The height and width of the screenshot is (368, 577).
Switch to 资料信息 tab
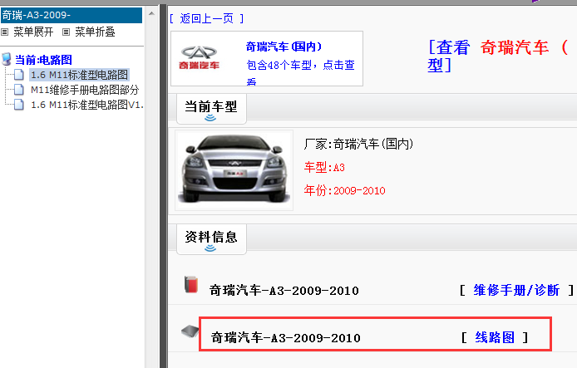(211, 239)
